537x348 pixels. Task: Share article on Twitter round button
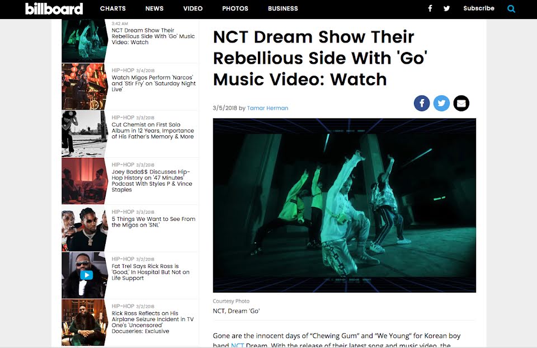(441, 103)
